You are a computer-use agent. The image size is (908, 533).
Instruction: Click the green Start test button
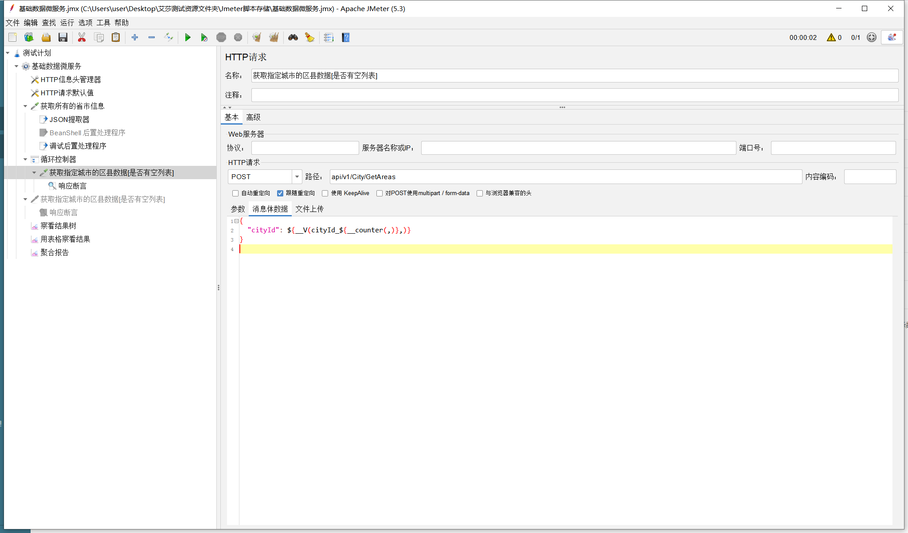coord(188,38)
